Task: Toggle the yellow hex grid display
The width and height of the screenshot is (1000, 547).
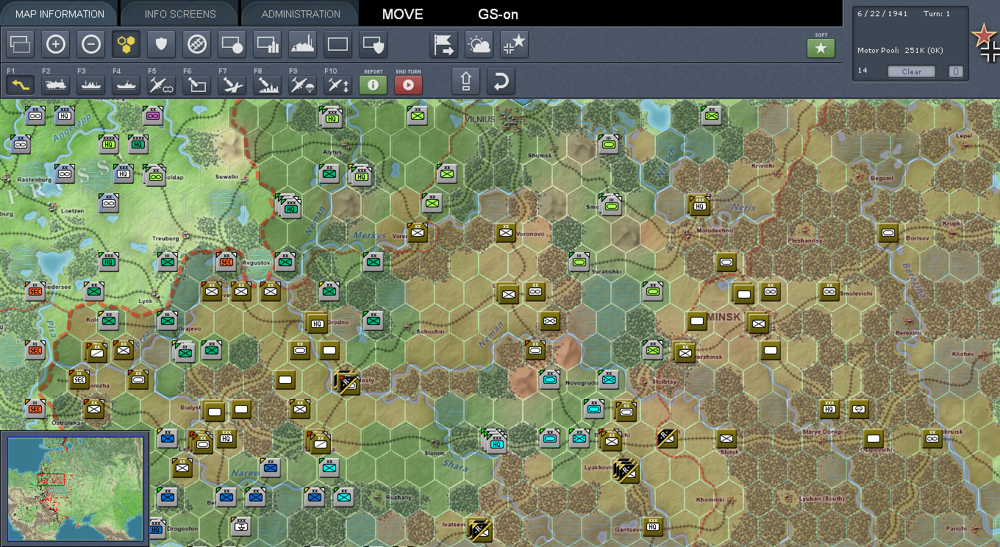Action: click(x=126, y=45)
